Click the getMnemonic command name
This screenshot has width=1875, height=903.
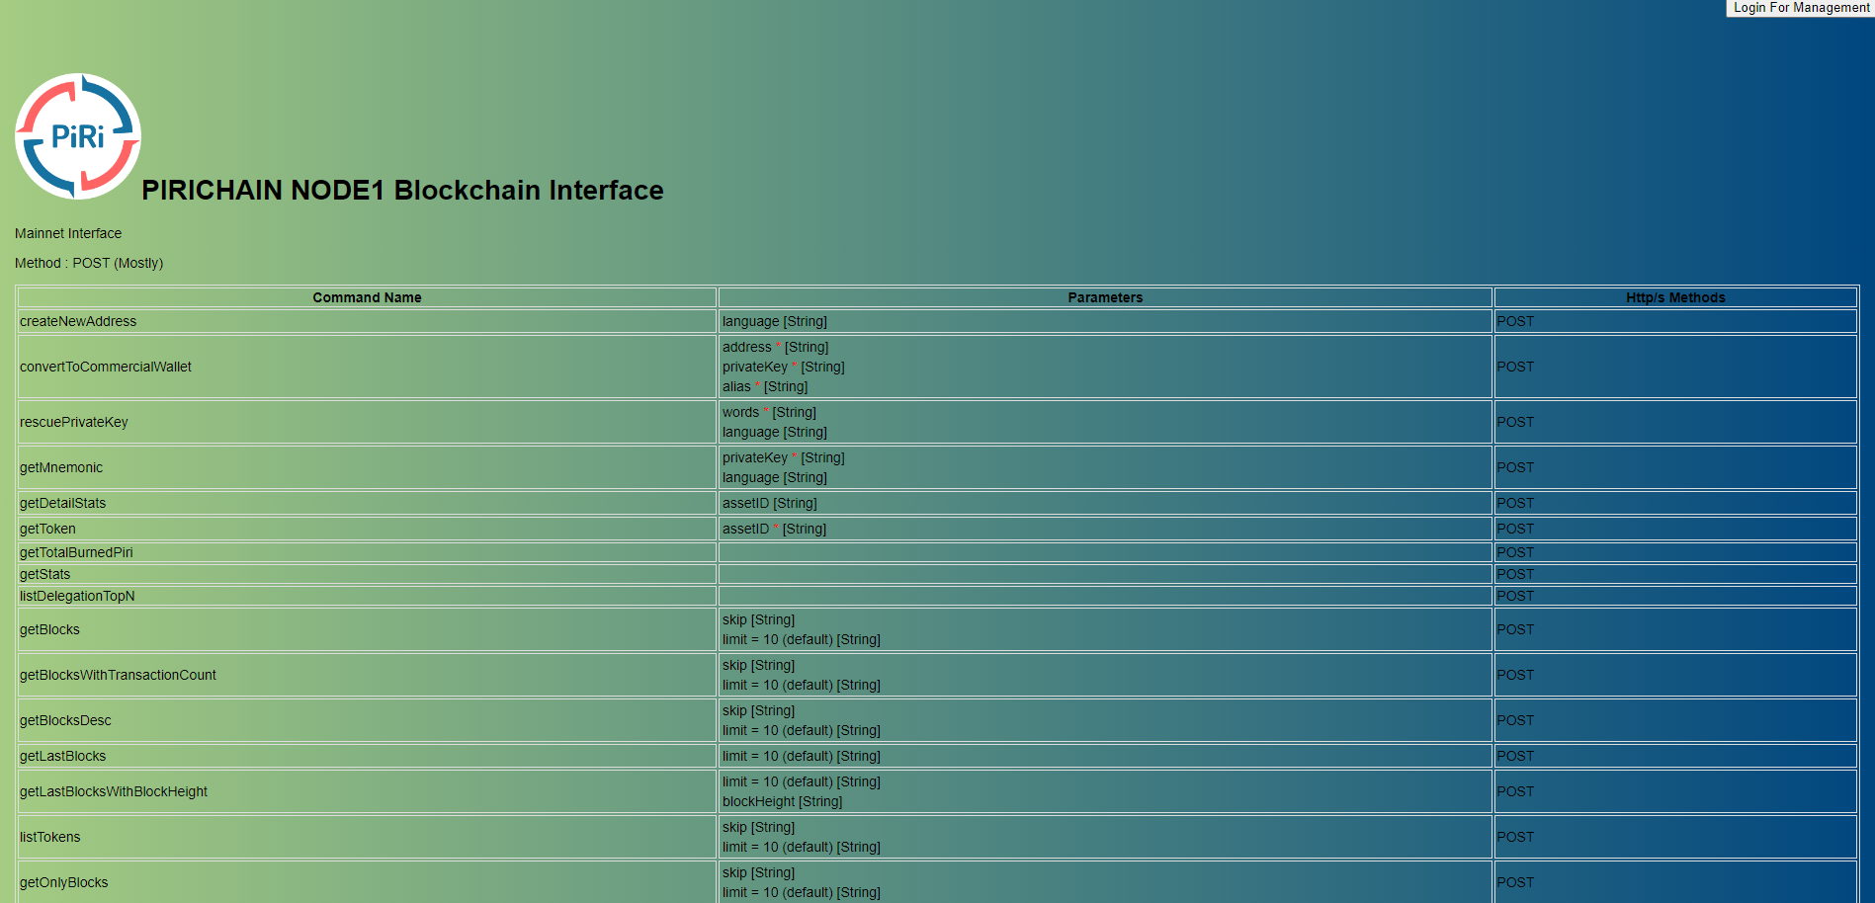click(x=61, y=467)
